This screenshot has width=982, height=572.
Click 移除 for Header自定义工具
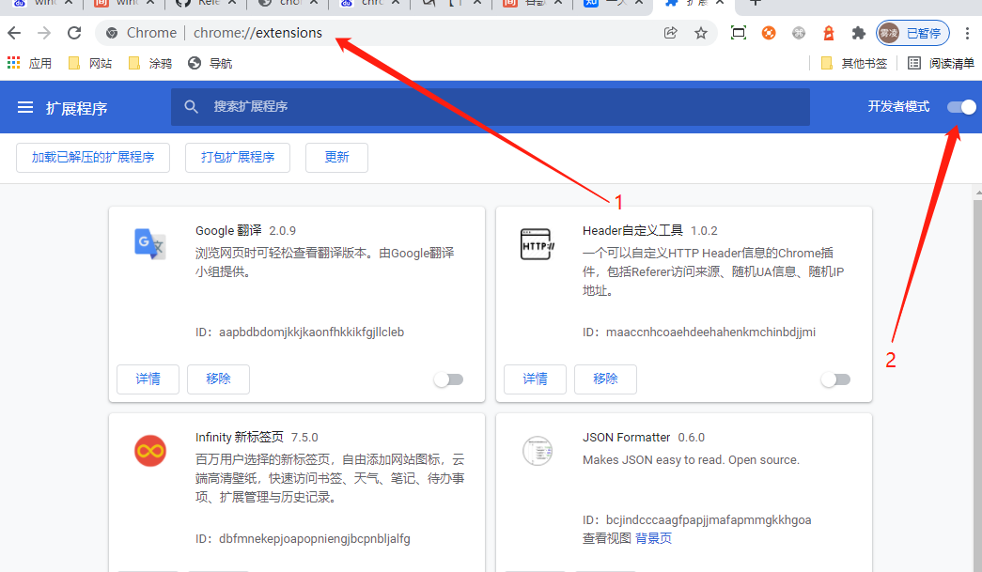tap(605, 379)
